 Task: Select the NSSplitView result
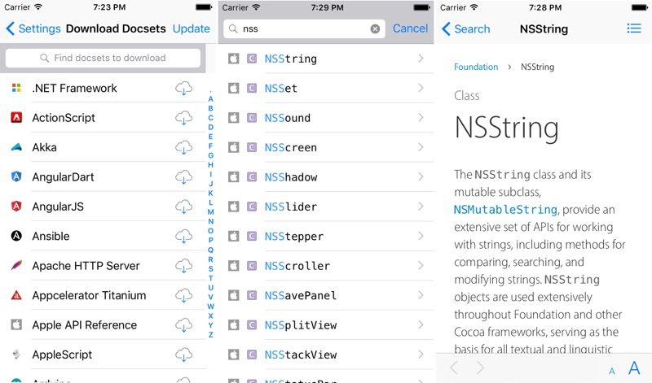326,325
